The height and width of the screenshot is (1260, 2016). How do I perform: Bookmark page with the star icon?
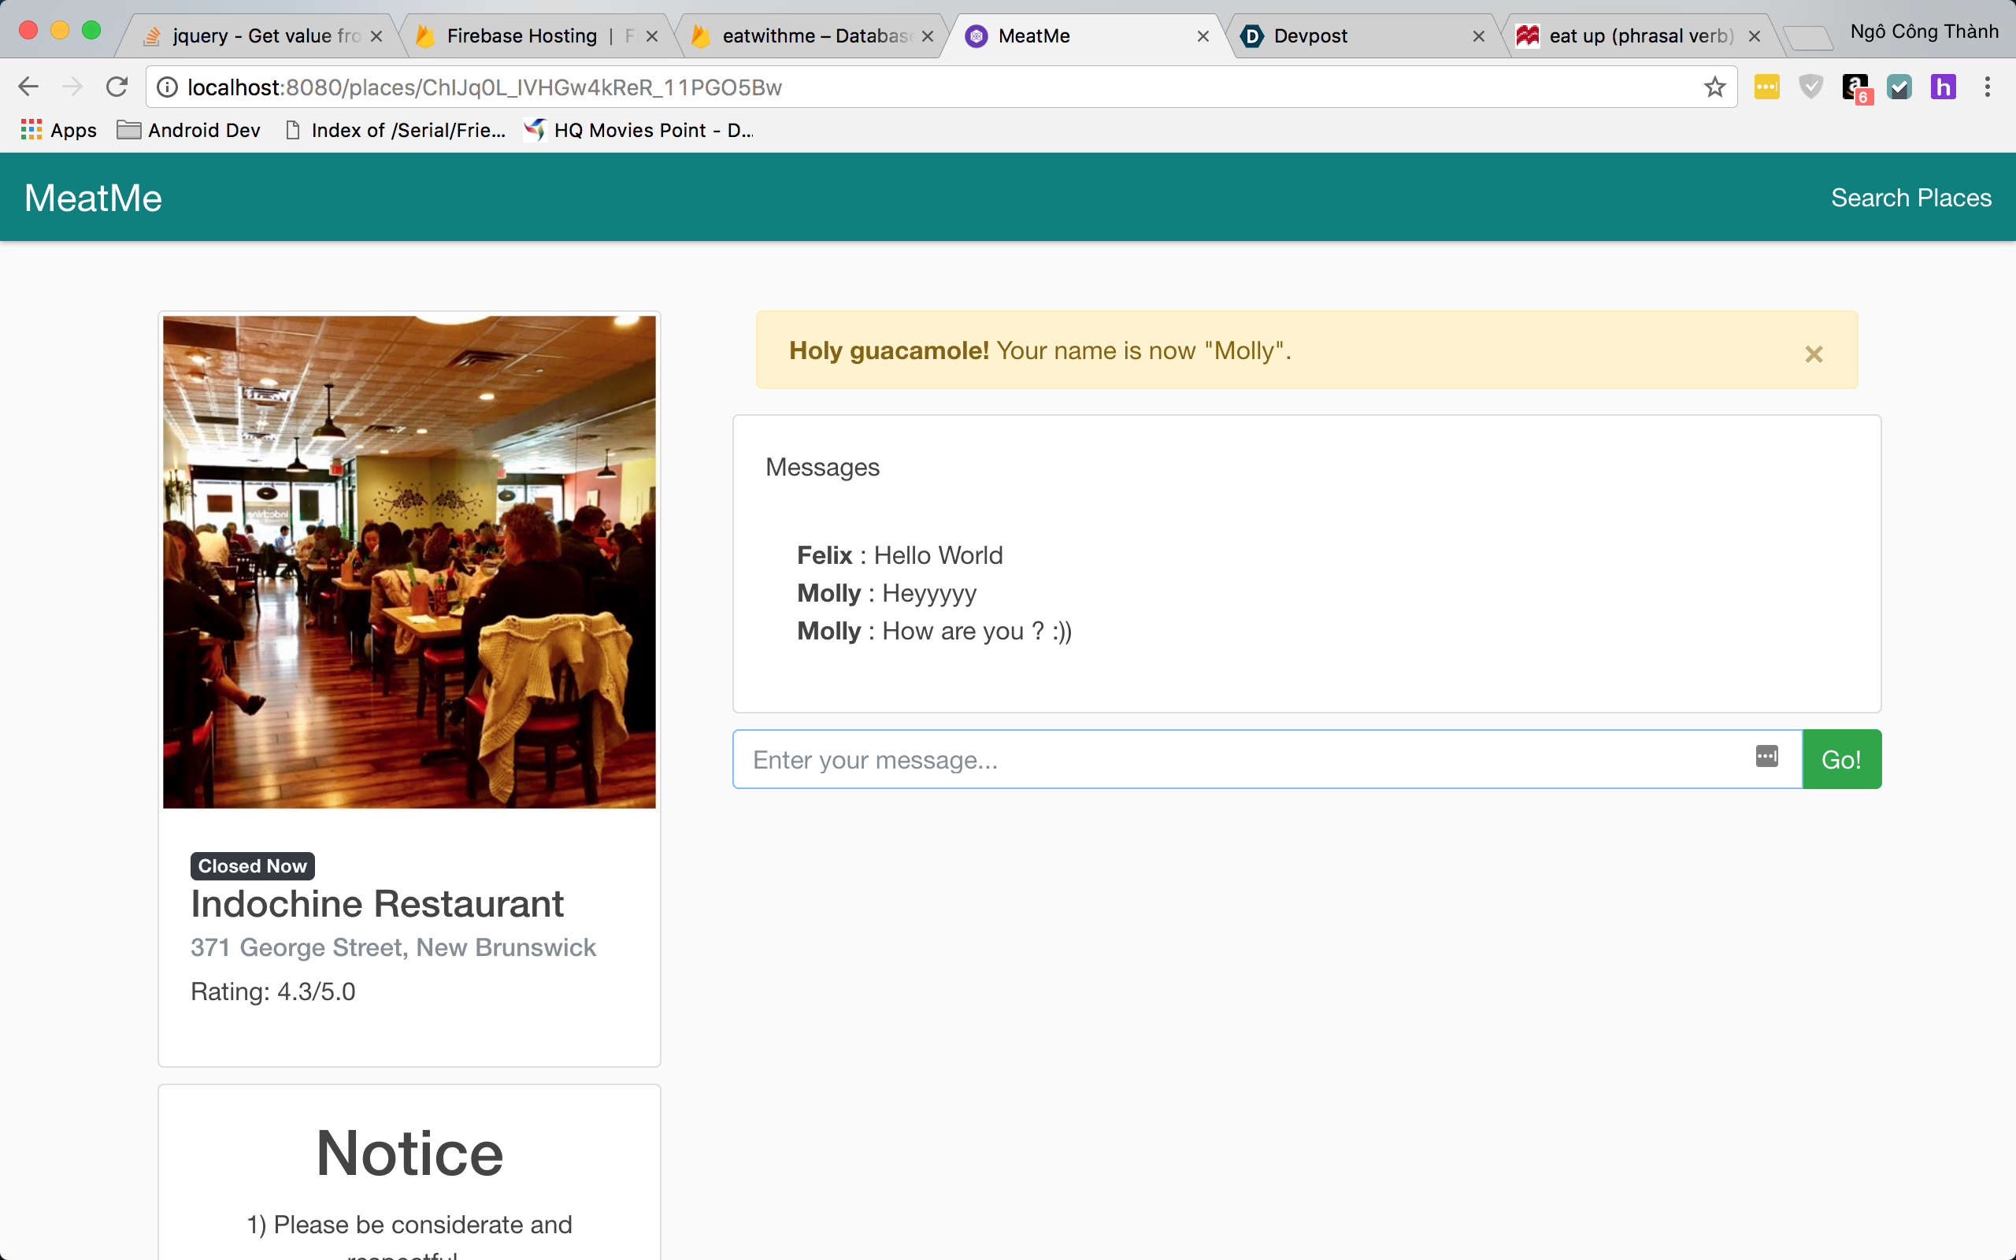(x=1714, y=87)
